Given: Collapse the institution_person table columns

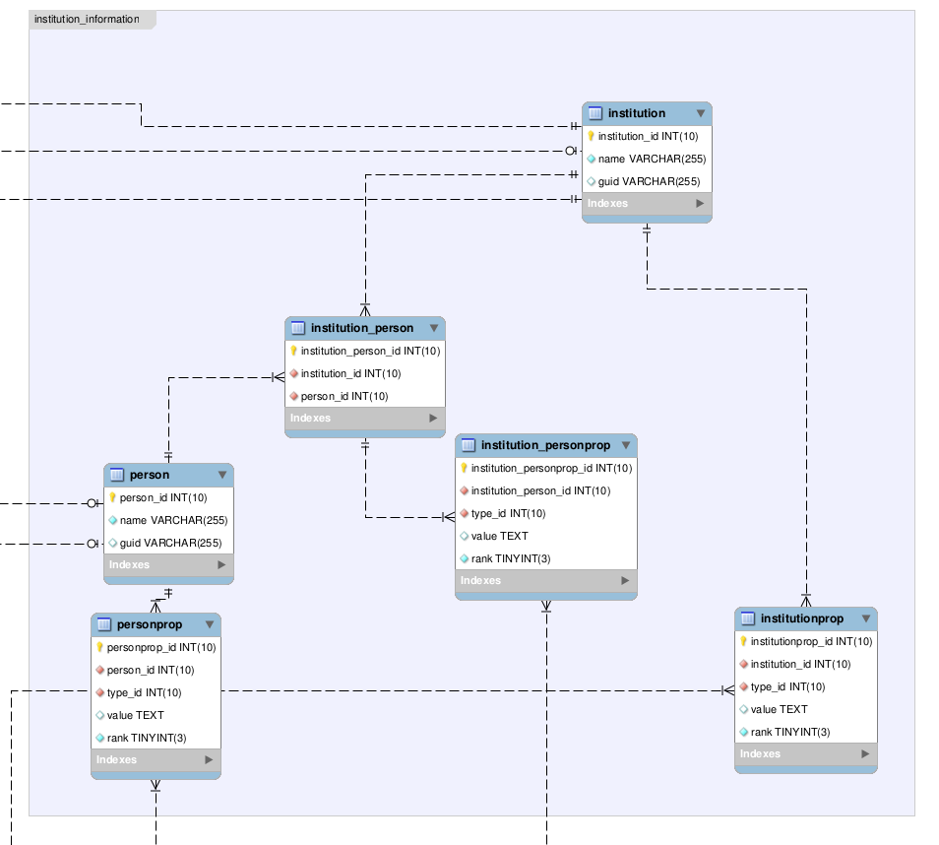Looking at the screenshot, I should point(435,328).
